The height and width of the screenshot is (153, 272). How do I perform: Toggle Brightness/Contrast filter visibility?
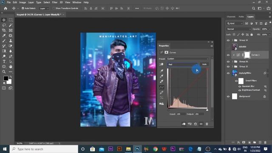point(240,90)
